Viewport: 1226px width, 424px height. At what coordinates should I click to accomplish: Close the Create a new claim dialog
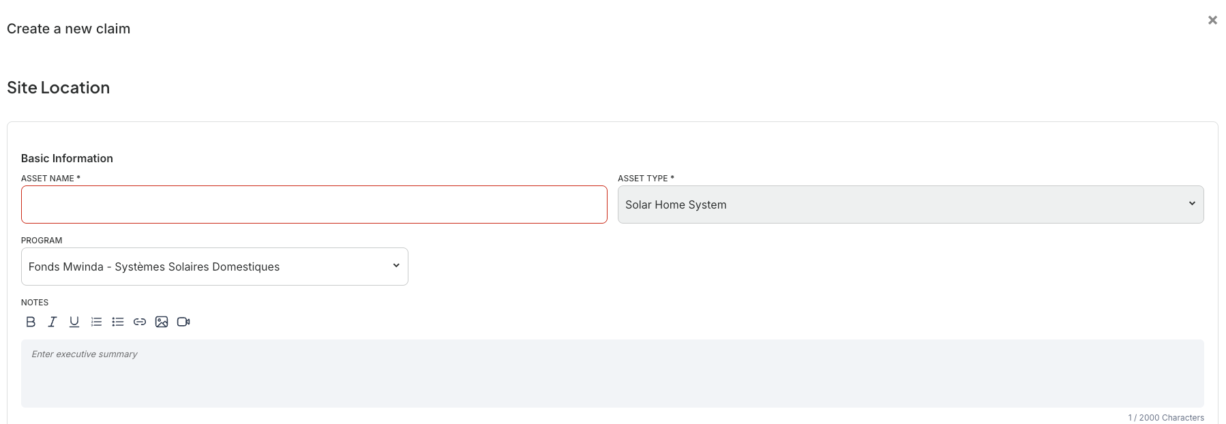[1212, 20]
